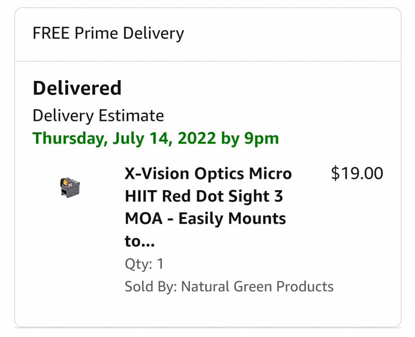The height and width of the screenshot is (337, 415).
Task: Click the word 'Estimate' under Delivered
Action: pyautogui.click(x=131, y=116)
